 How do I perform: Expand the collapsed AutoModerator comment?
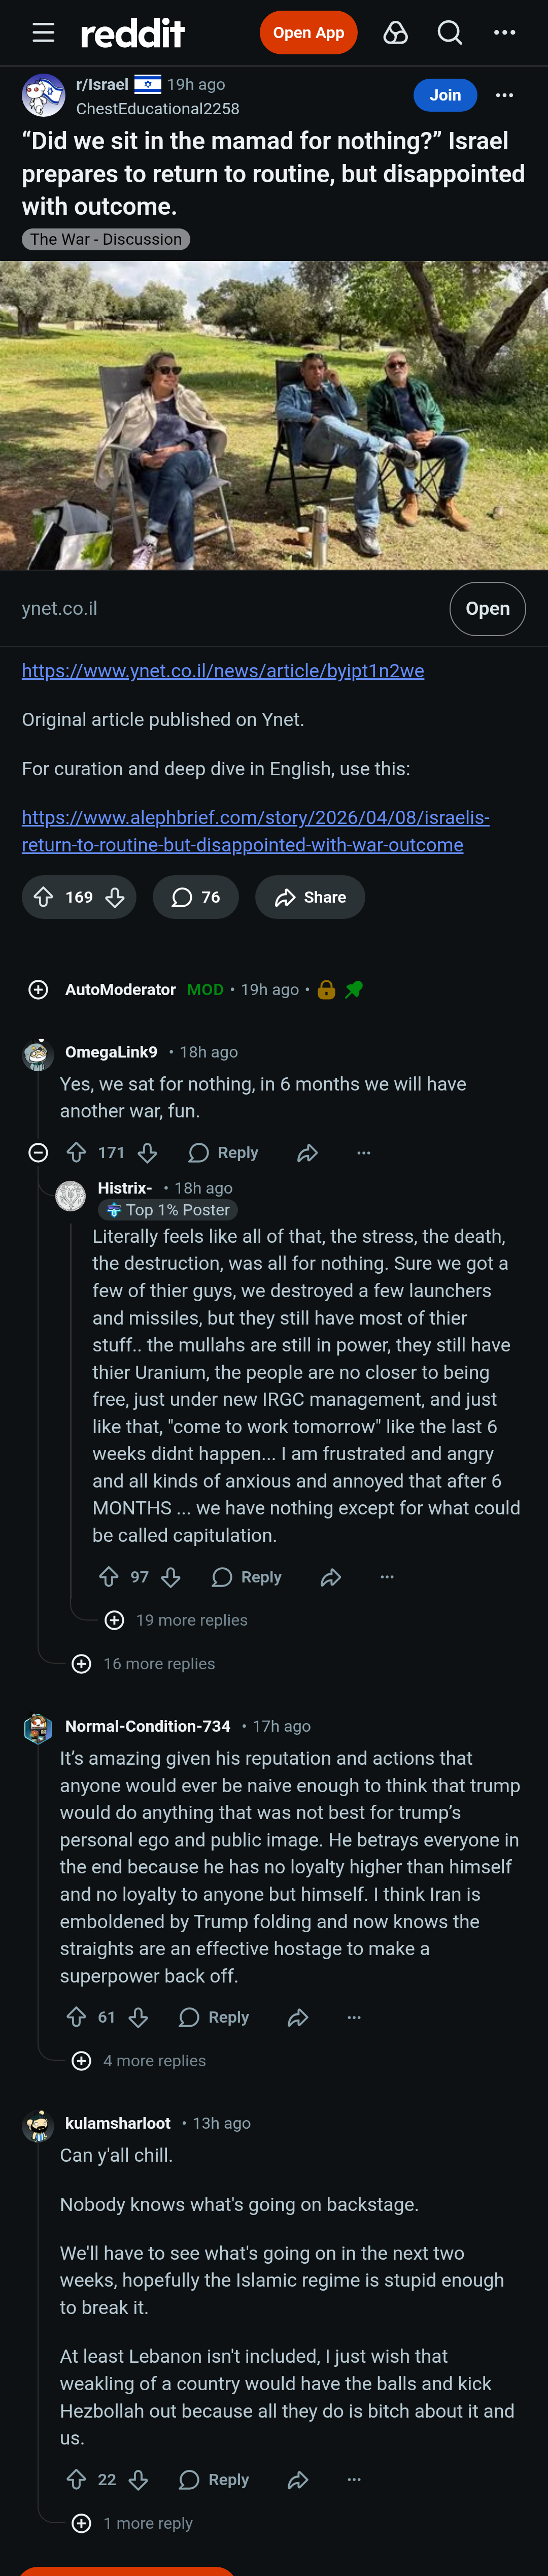(38, 989)
